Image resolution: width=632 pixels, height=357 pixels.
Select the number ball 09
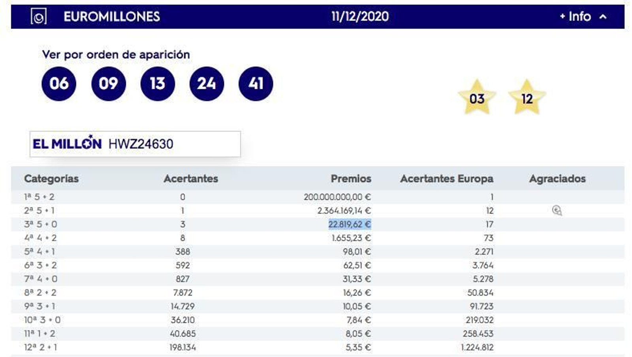(x=109, y=84)
